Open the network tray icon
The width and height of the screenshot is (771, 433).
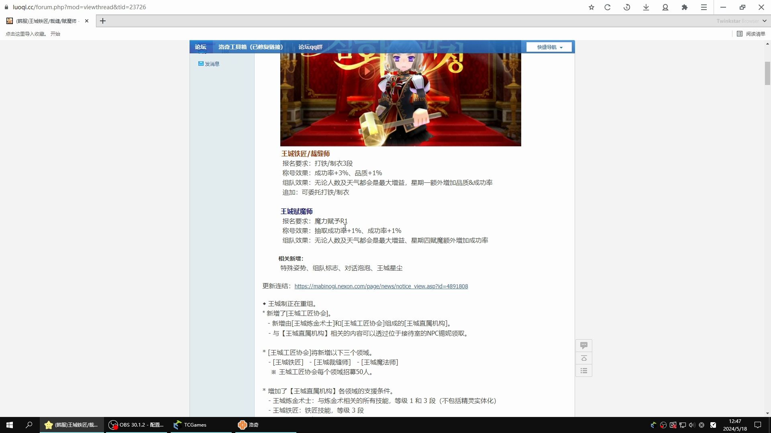point(682,425)
